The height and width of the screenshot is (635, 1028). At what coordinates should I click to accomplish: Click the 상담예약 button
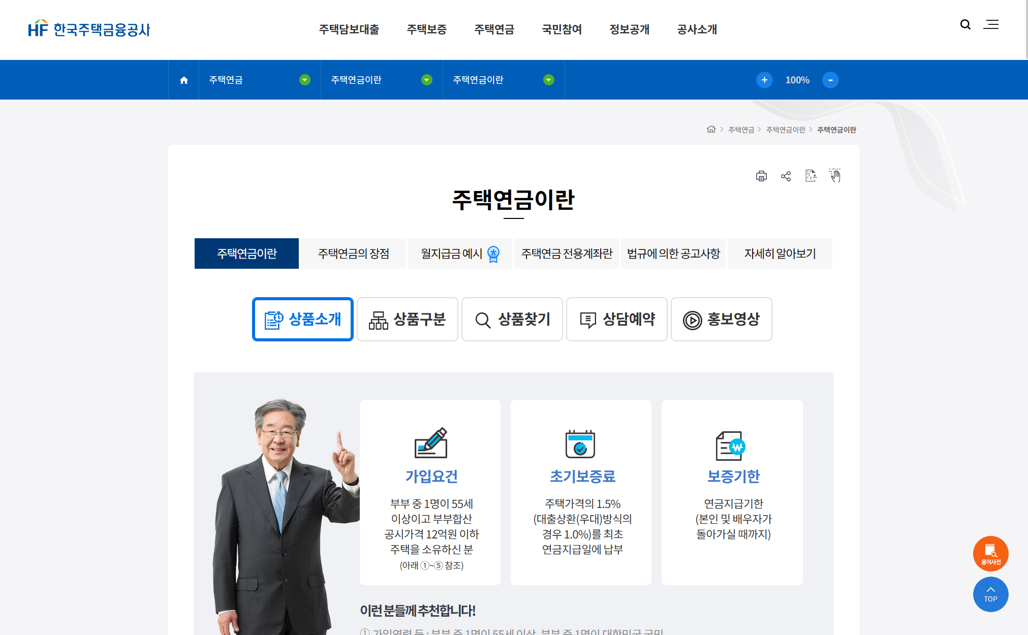tap(617, 320)
